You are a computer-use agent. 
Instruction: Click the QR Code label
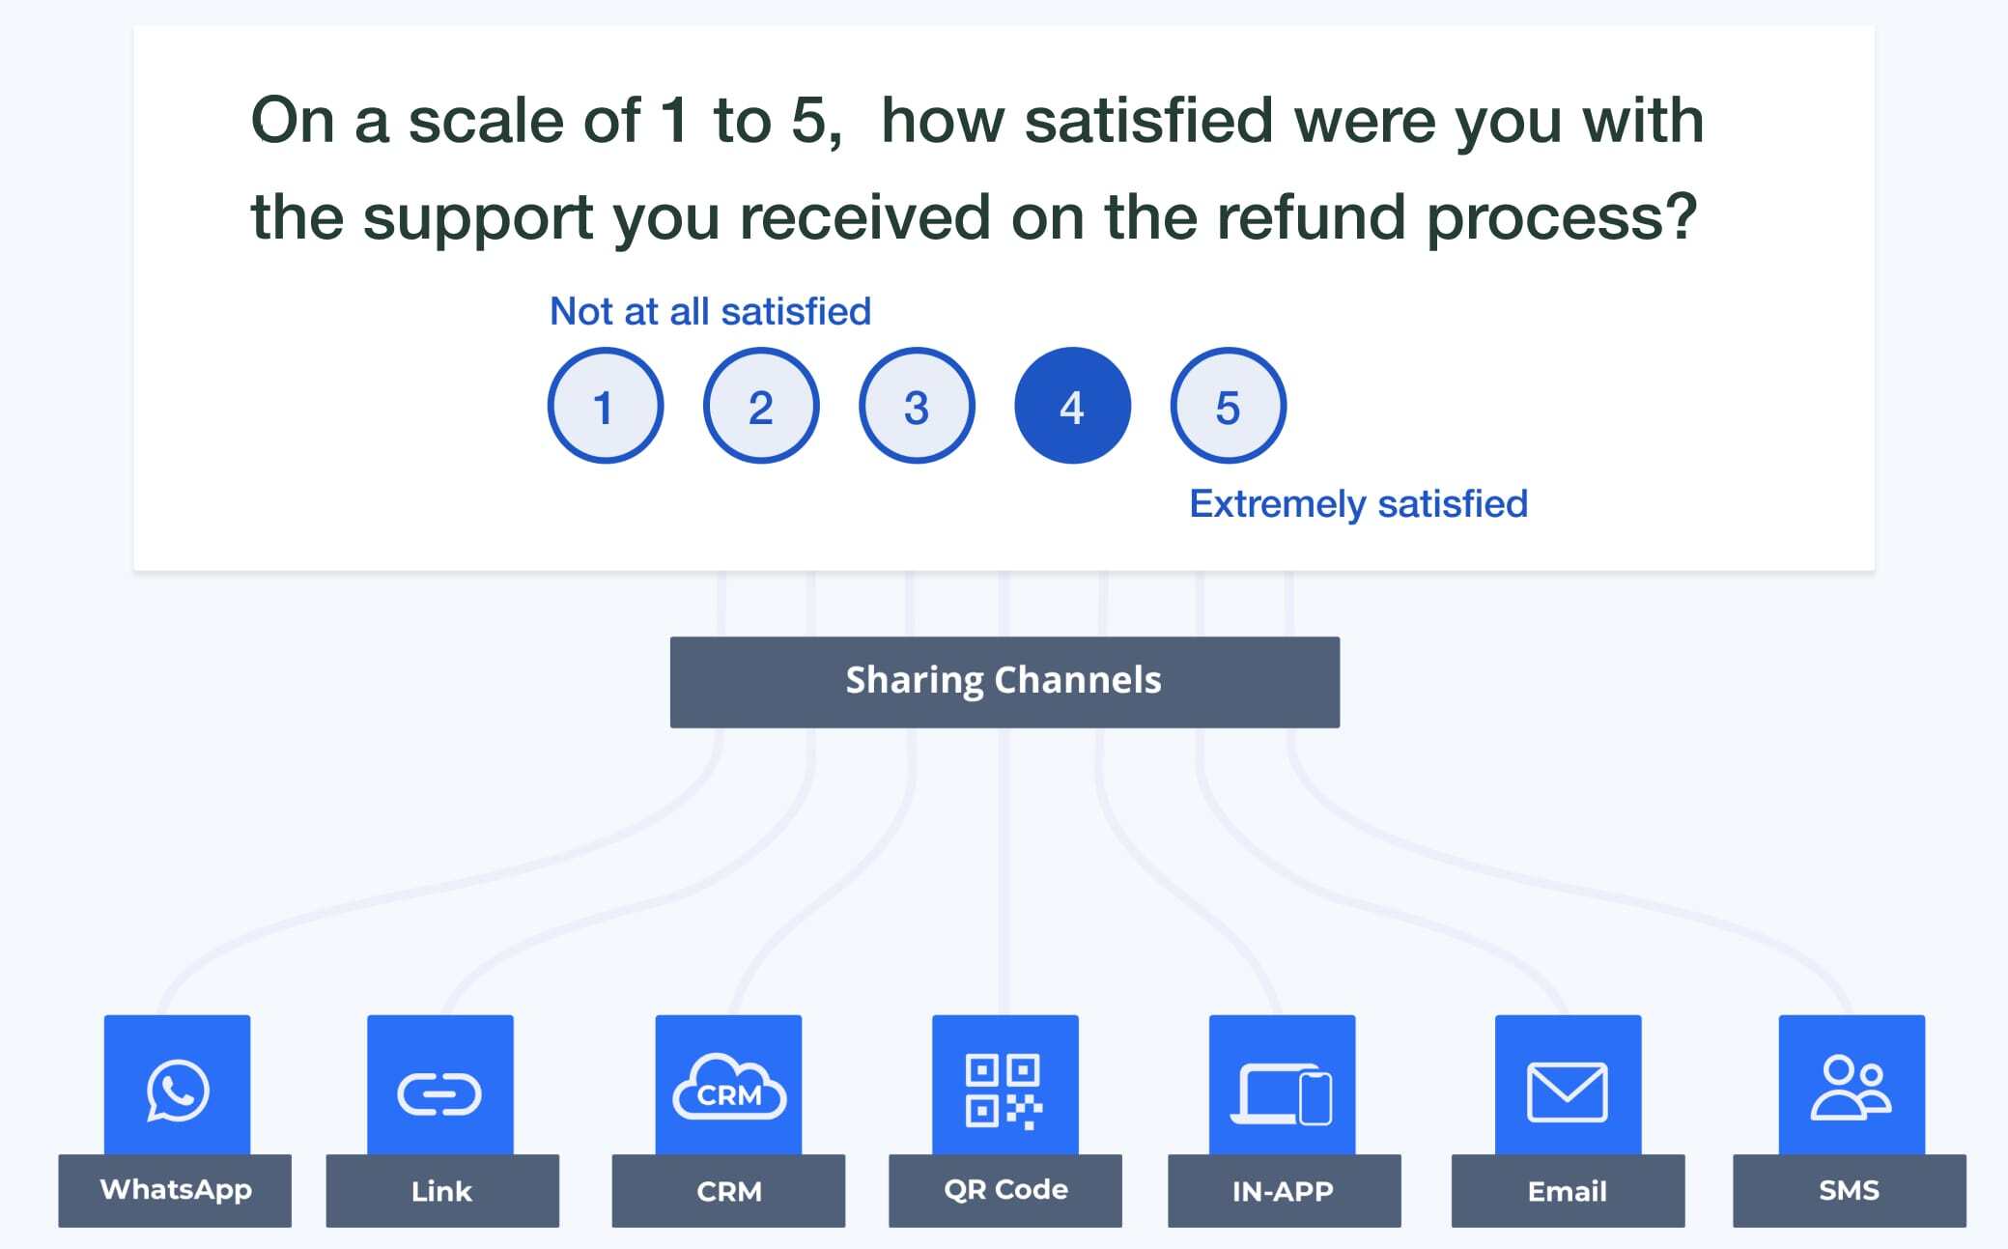1005,1190
